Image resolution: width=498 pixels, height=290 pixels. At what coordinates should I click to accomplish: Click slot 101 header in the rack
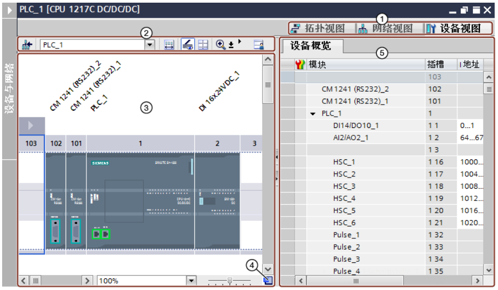(76, 143)
